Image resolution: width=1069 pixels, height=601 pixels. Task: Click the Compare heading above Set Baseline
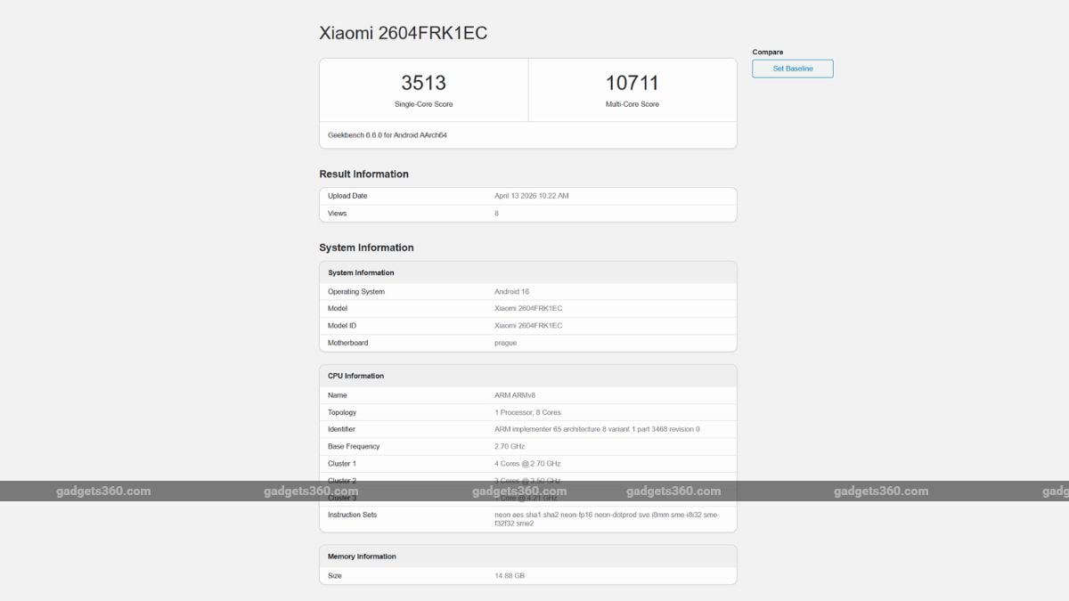tap(768, 52)
